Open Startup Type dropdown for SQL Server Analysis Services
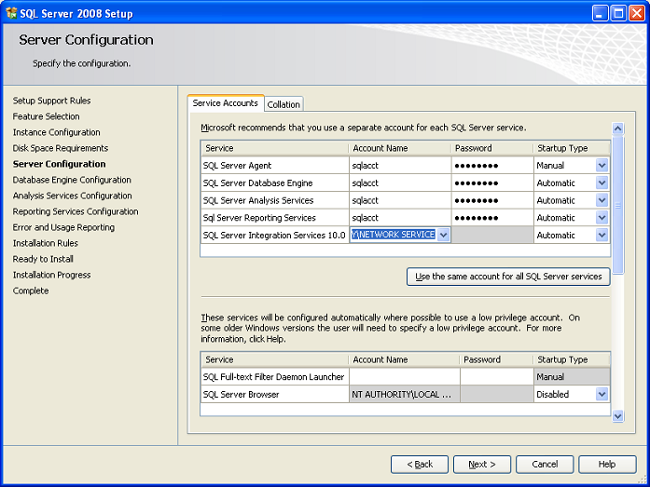 click(x=602, y=200)
